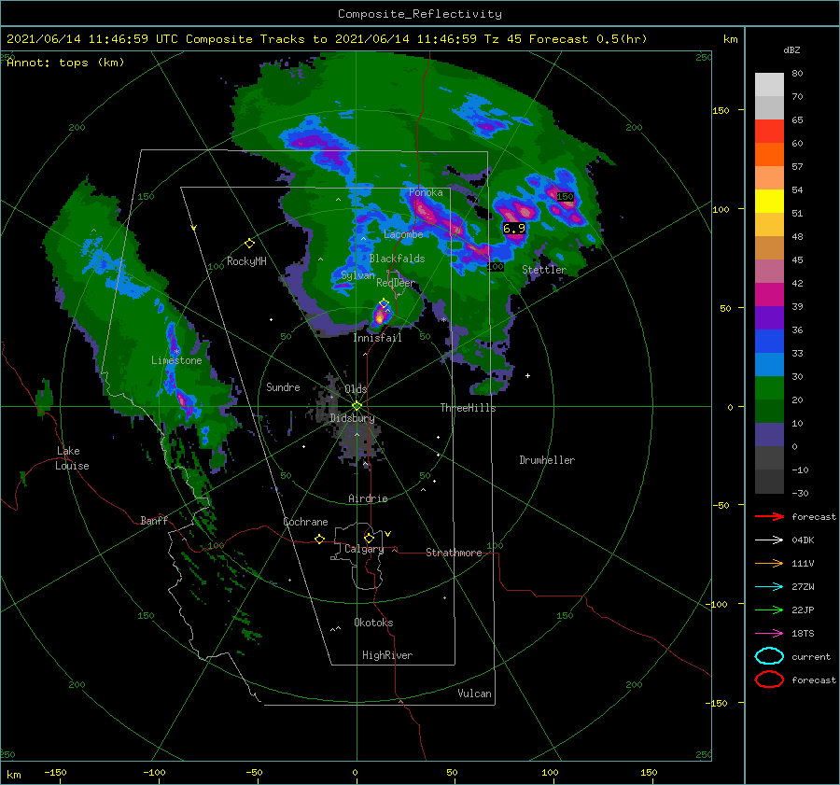Click the cyan current ellipse icon

tap(769, 656)
